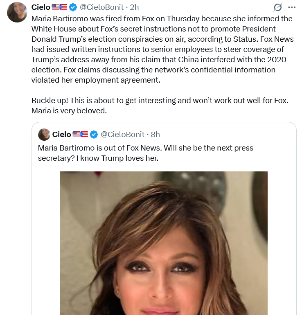
Task: Click Cielo's profile avatar on main post
Action: [x=17, y=12]
